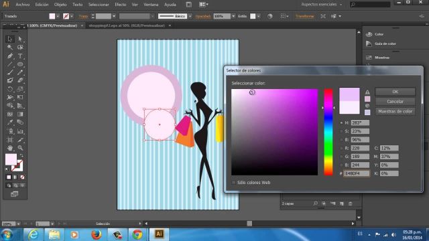The image size is (429, 241).
Task: Click OK in color picker
Action: 395,92
